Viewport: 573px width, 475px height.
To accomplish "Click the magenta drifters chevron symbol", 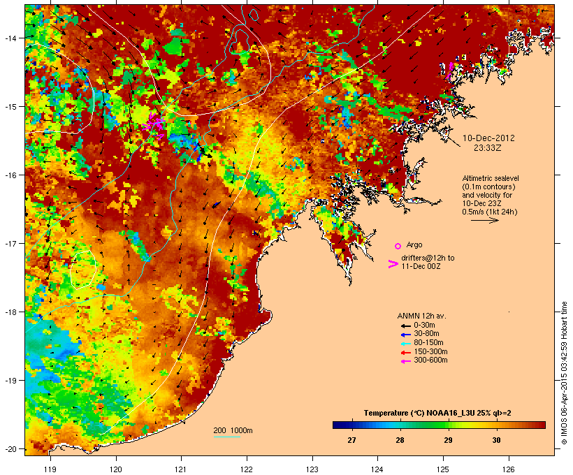I will [x=393, y=264].
